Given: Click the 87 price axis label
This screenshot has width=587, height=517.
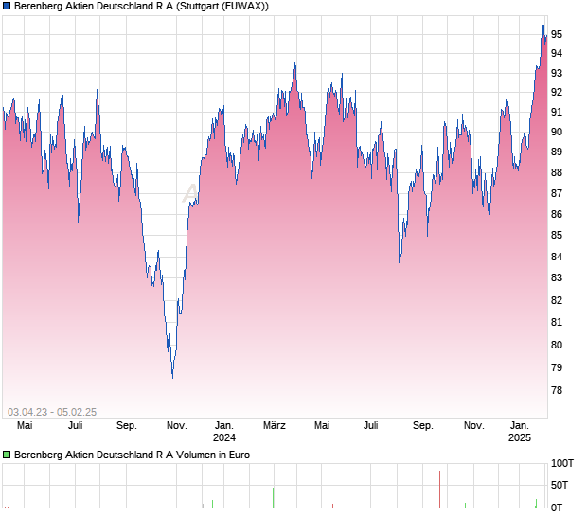Looking at the screenshot, I should tap(557, 193).
